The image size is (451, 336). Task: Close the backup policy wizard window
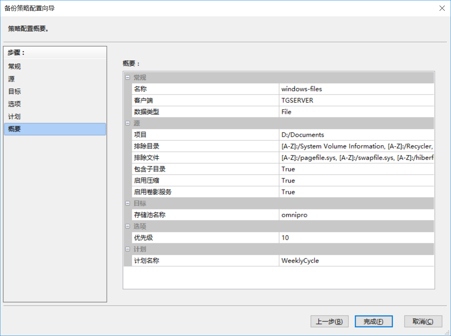click(442, 8)
